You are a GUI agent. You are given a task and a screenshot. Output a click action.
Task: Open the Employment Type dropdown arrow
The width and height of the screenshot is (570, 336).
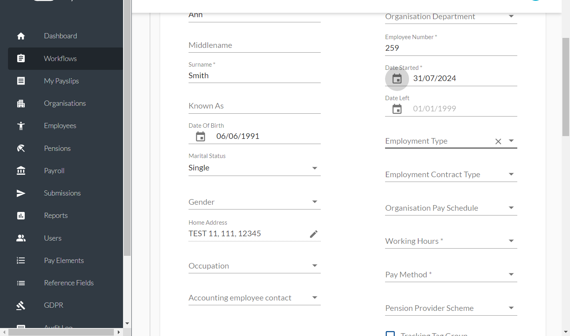511,141
